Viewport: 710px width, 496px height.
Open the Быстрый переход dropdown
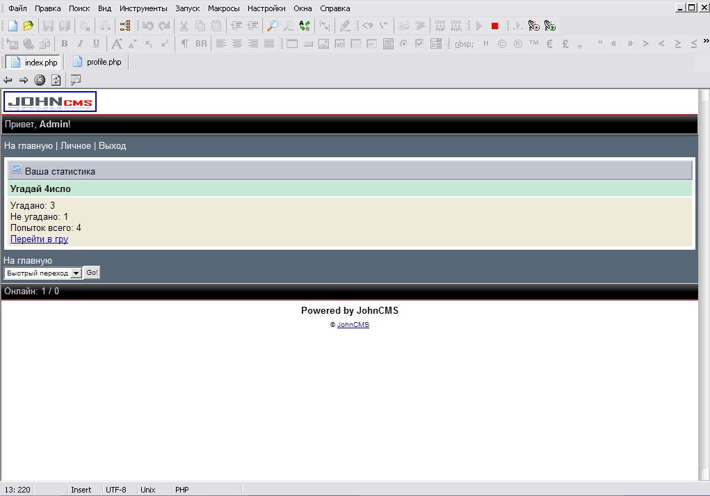(x=42, y=273)
